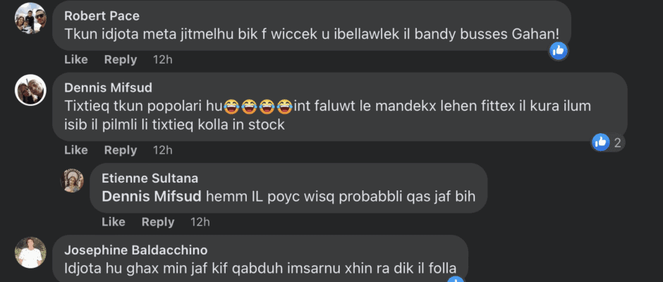Open Robert Pace's name link
Screen dimensions: 663x282
[102, 16]
